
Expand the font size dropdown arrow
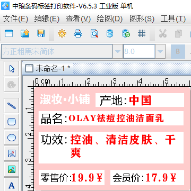(160, 51)
